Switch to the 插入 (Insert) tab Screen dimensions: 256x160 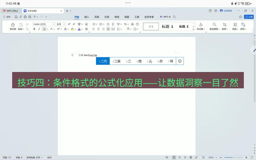coord(87,17)
